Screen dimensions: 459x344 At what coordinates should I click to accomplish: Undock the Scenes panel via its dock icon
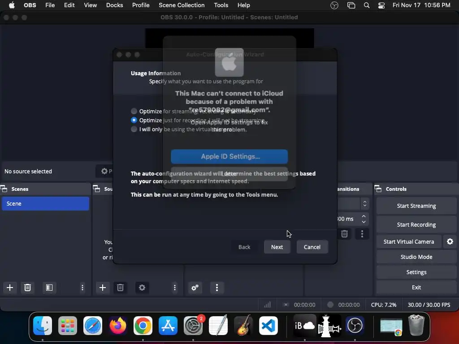click(x=4, y=189)
